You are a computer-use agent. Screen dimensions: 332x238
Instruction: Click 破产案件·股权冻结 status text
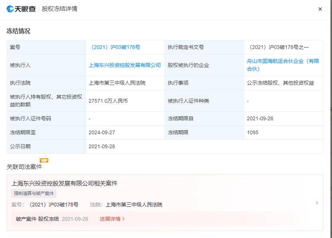tap(37, 219)
